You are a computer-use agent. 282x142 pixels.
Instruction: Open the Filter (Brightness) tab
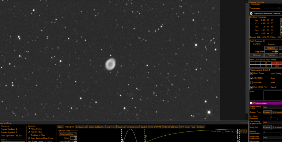coord(171,127)
